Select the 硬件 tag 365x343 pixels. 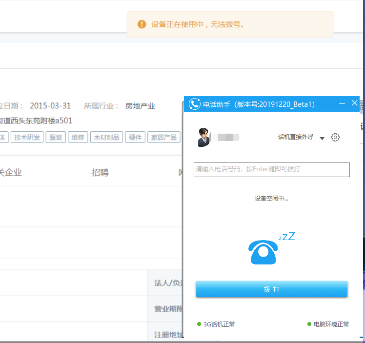135,137
